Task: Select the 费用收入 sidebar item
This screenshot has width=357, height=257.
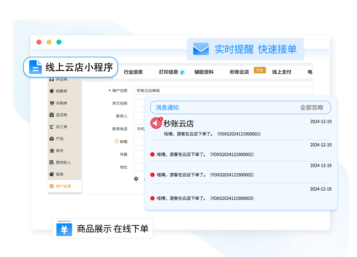Action: [x=63, y=162]
